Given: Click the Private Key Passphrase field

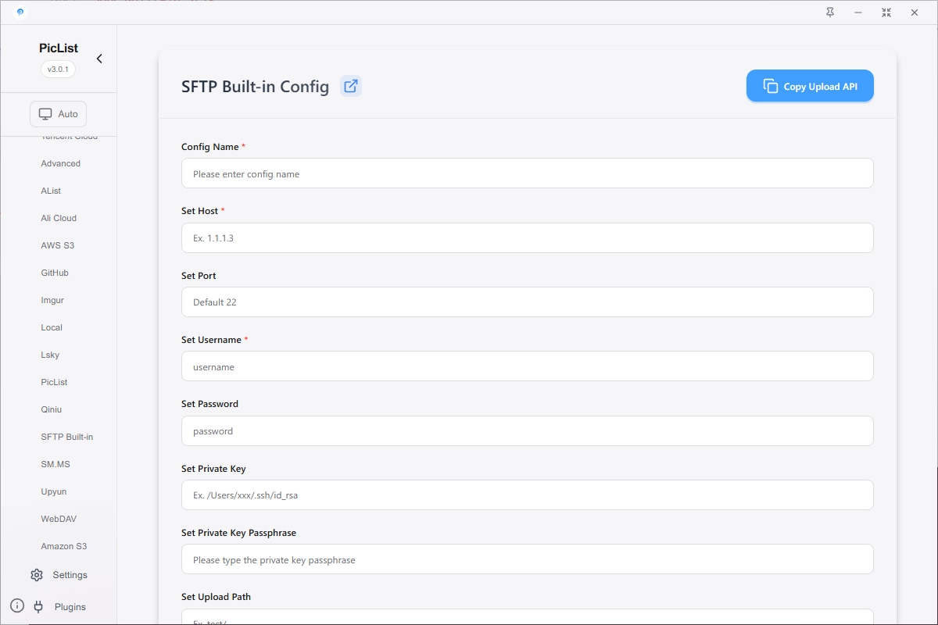Looking at the screenshot, I should 528,559.
